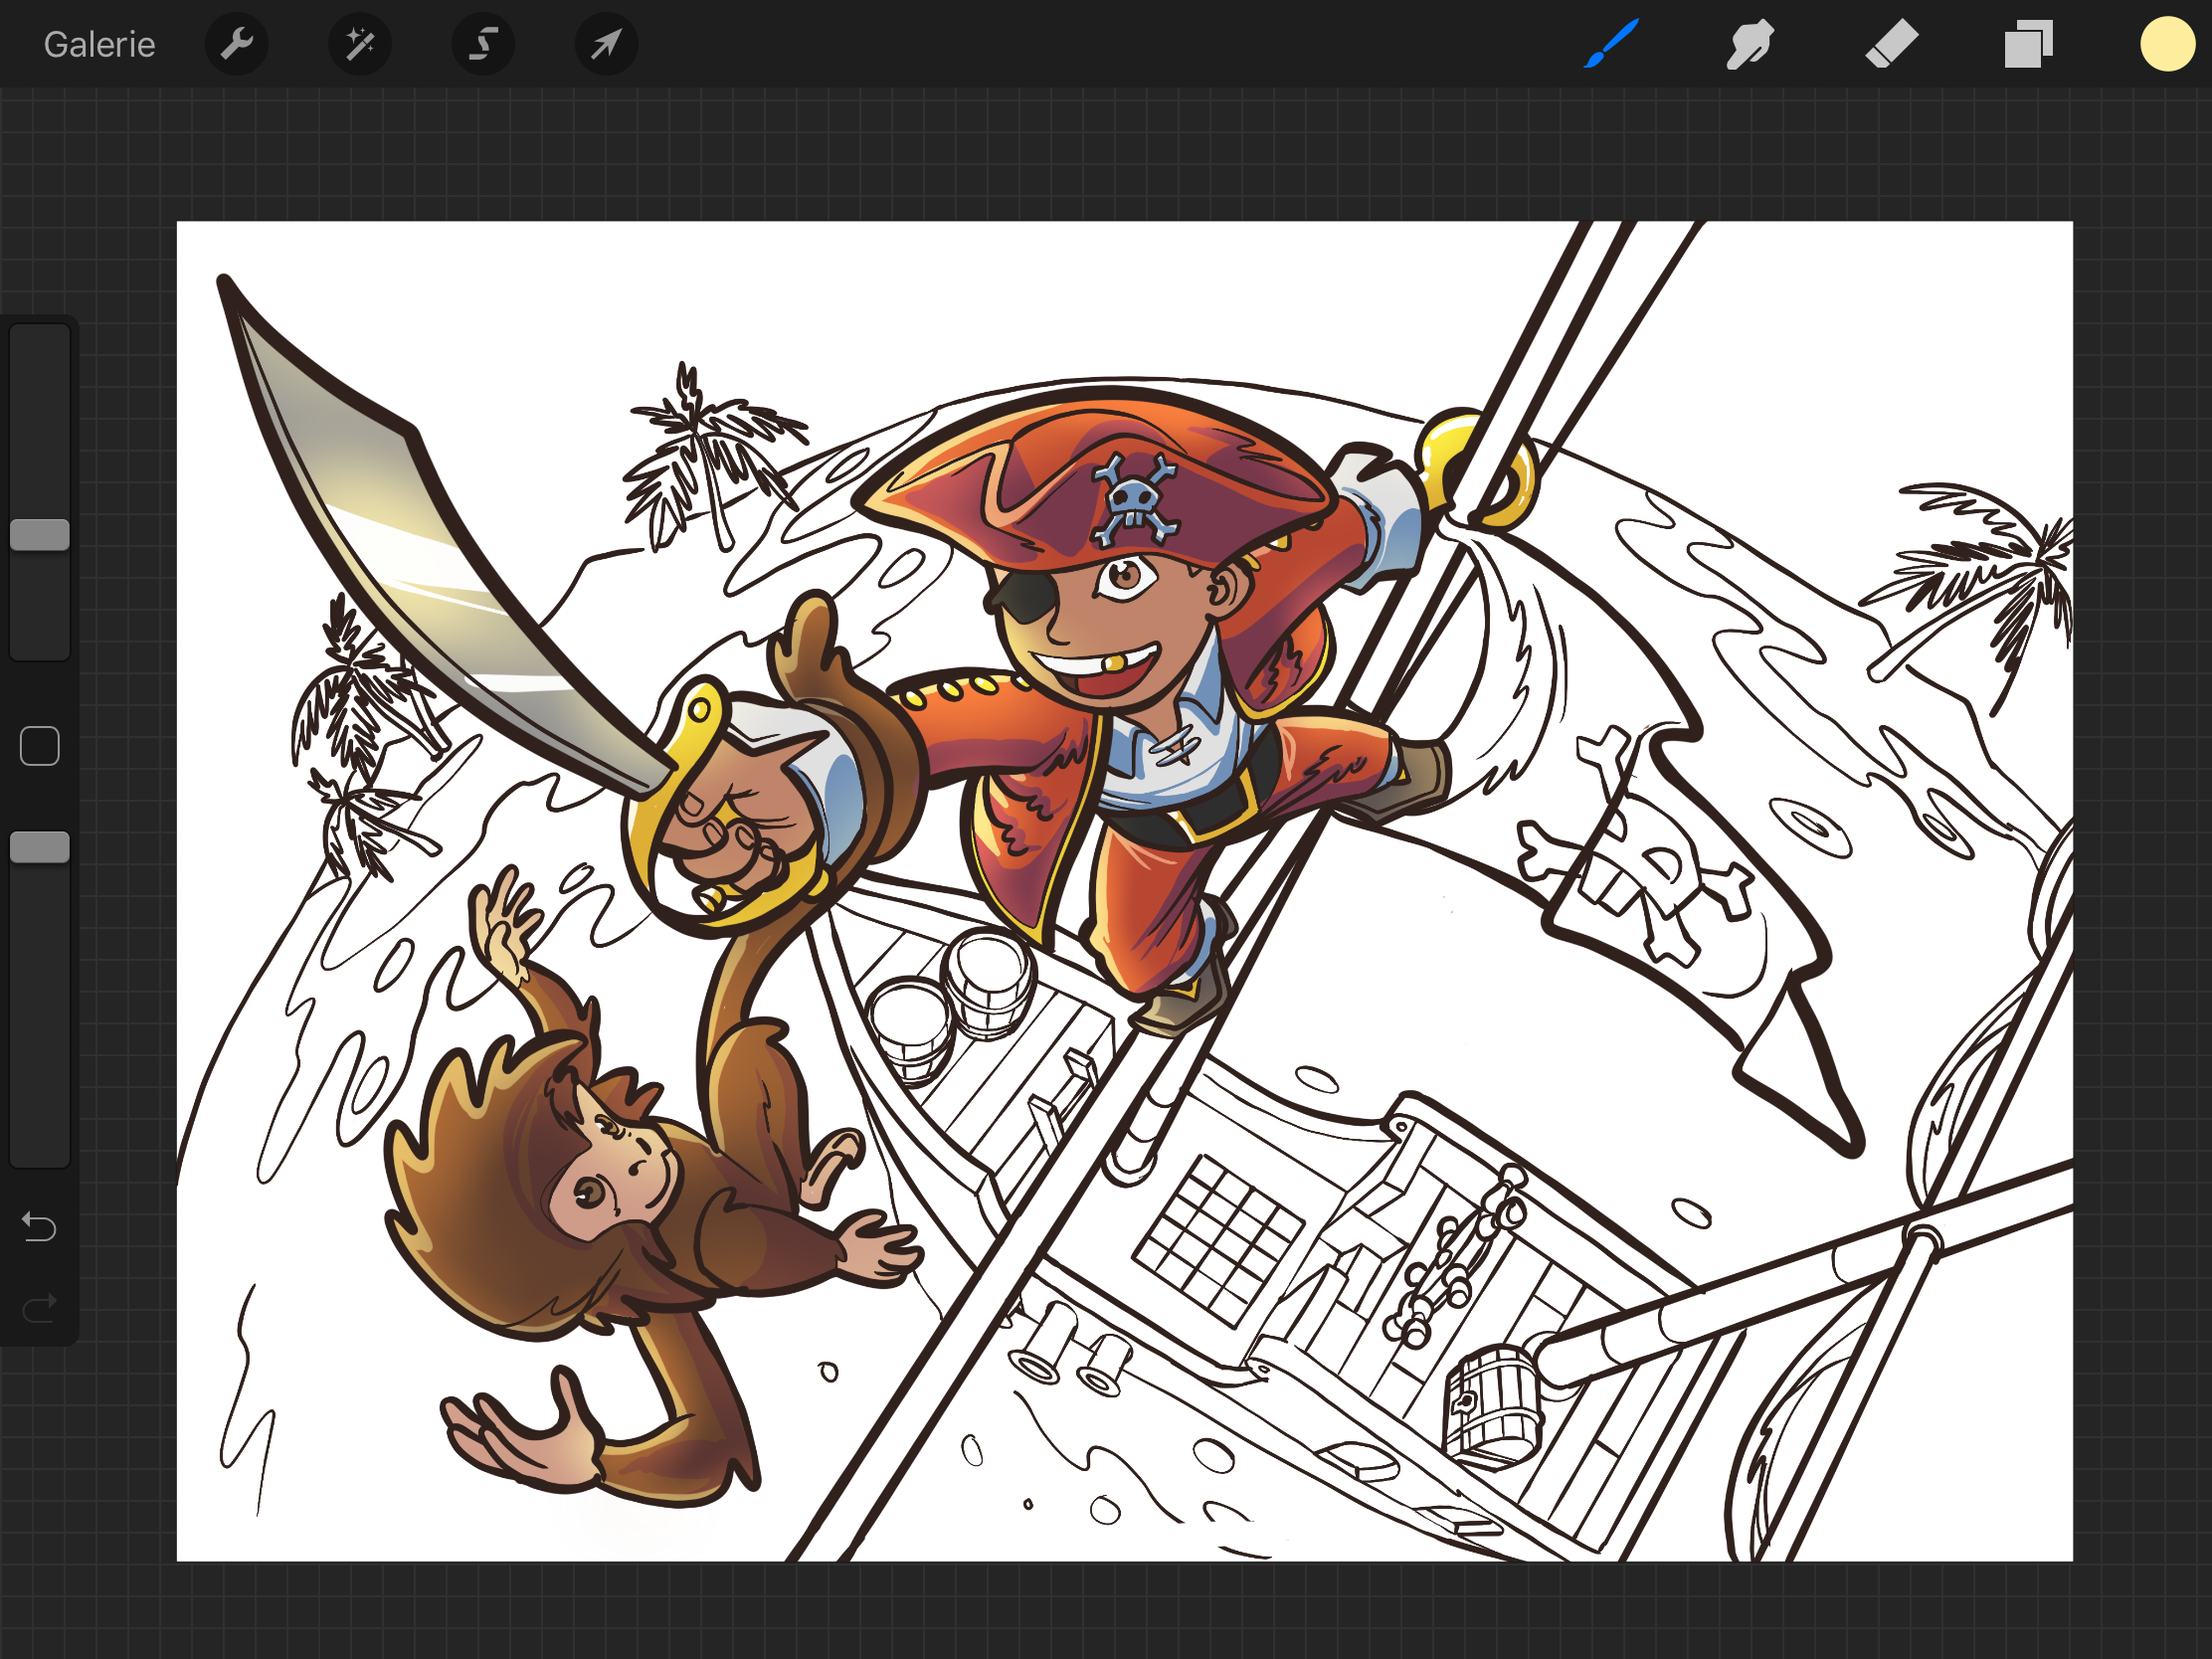Activate the Selection S-shaped tool
Viewport: 2212px width, 1659px height.
pyautogui.click(x=483, y=44)
